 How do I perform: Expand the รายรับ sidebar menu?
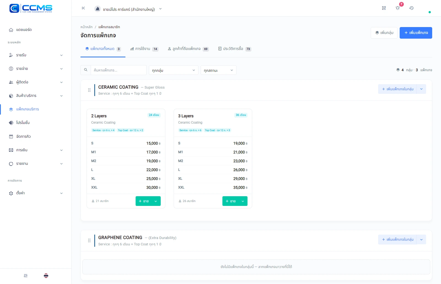pos(36,55)
